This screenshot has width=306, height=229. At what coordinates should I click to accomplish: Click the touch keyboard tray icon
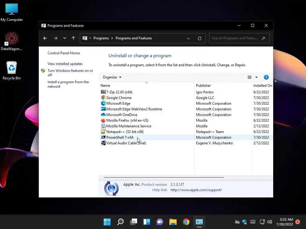click(x=253, y=222)
